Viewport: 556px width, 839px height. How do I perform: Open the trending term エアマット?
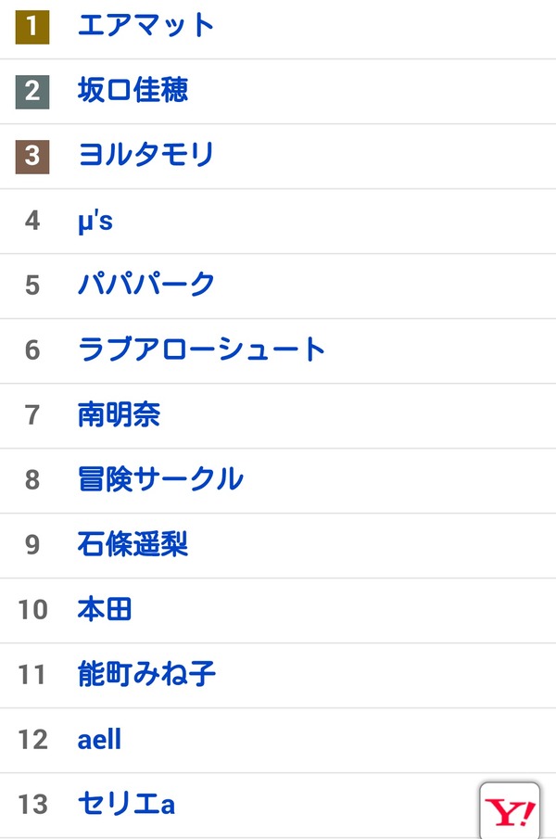(x=145, y=25)
